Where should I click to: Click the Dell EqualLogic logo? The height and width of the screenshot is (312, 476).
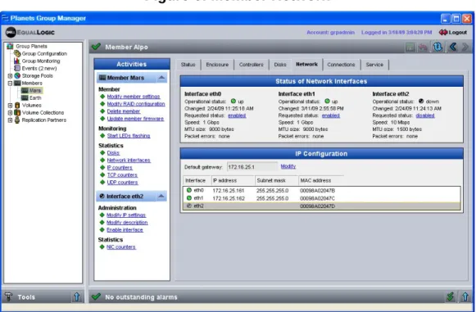tap(30, 32)
